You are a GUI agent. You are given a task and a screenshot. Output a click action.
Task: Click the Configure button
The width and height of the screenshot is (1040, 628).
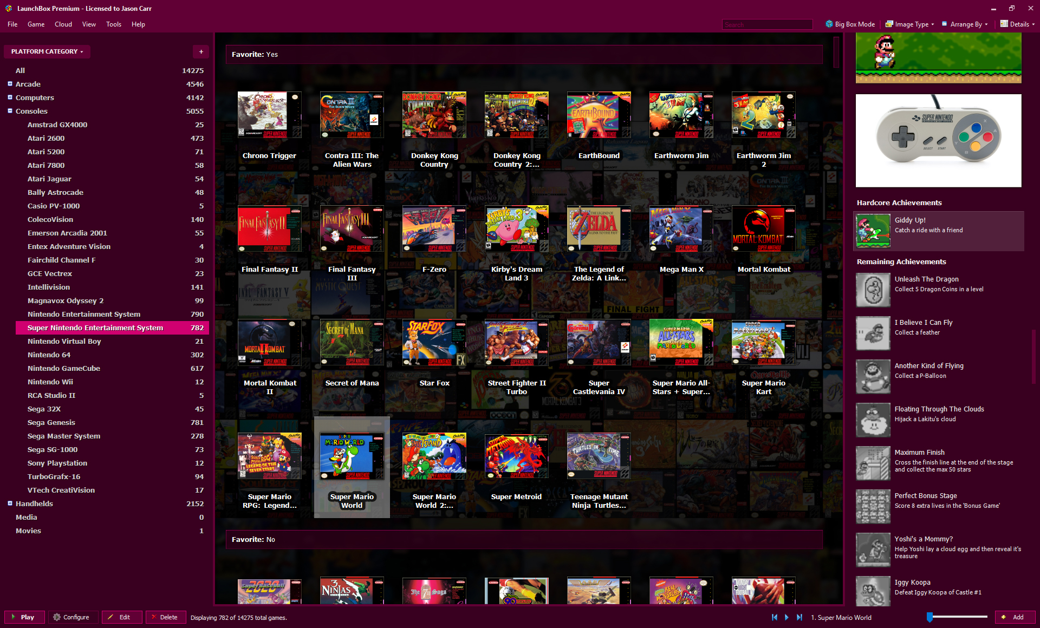tap(73, 617)
